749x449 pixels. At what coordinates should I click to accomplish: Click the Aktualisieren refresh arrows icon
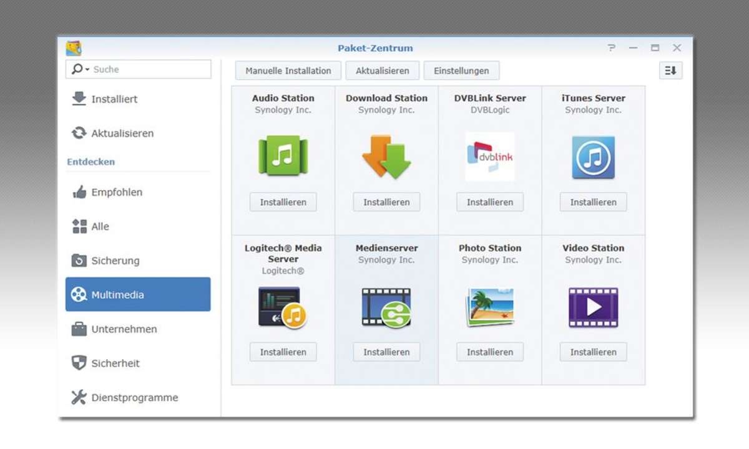pos(79,133)
